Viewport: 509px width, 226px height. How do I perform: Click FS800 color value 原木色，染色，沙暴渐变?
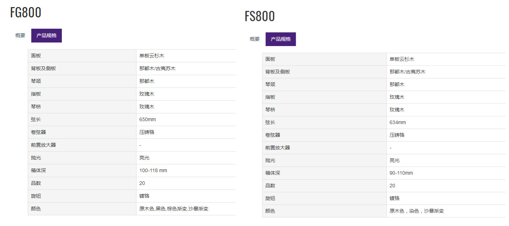point(417,211)
